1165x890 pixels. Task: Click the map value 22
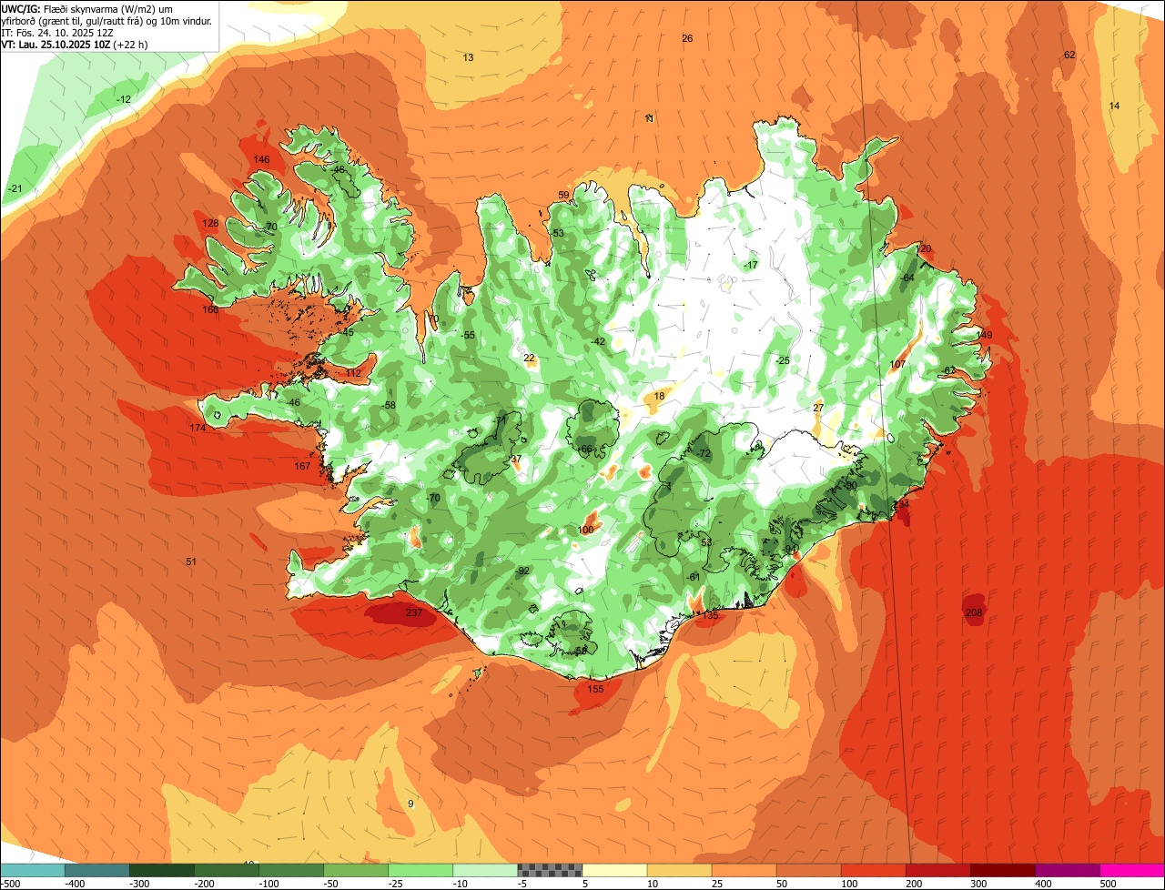coord(530,358)
